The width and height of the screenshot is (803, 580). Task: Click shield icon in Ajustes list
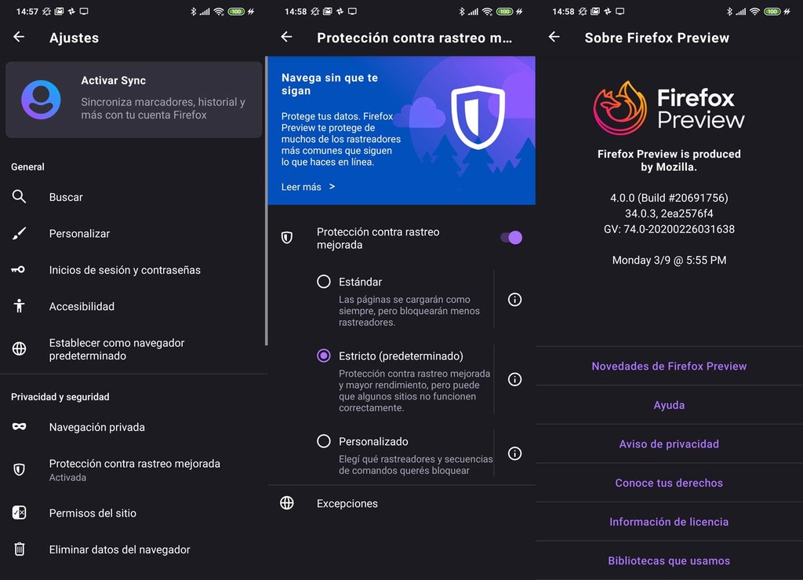click(x=19, y=469)
